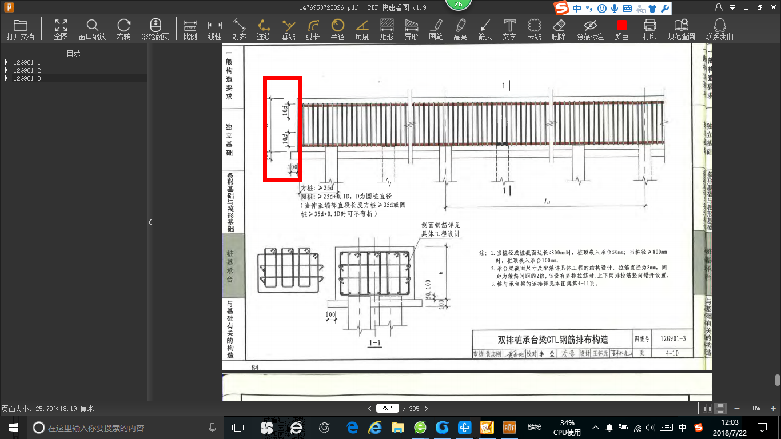Select the 角度 angle tool
781x439 pixels.
(362, 30)
